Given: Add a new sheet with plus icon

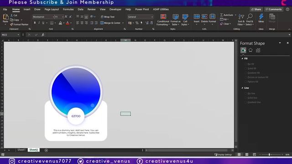Looking at the screenshot, I should point(46,150).
